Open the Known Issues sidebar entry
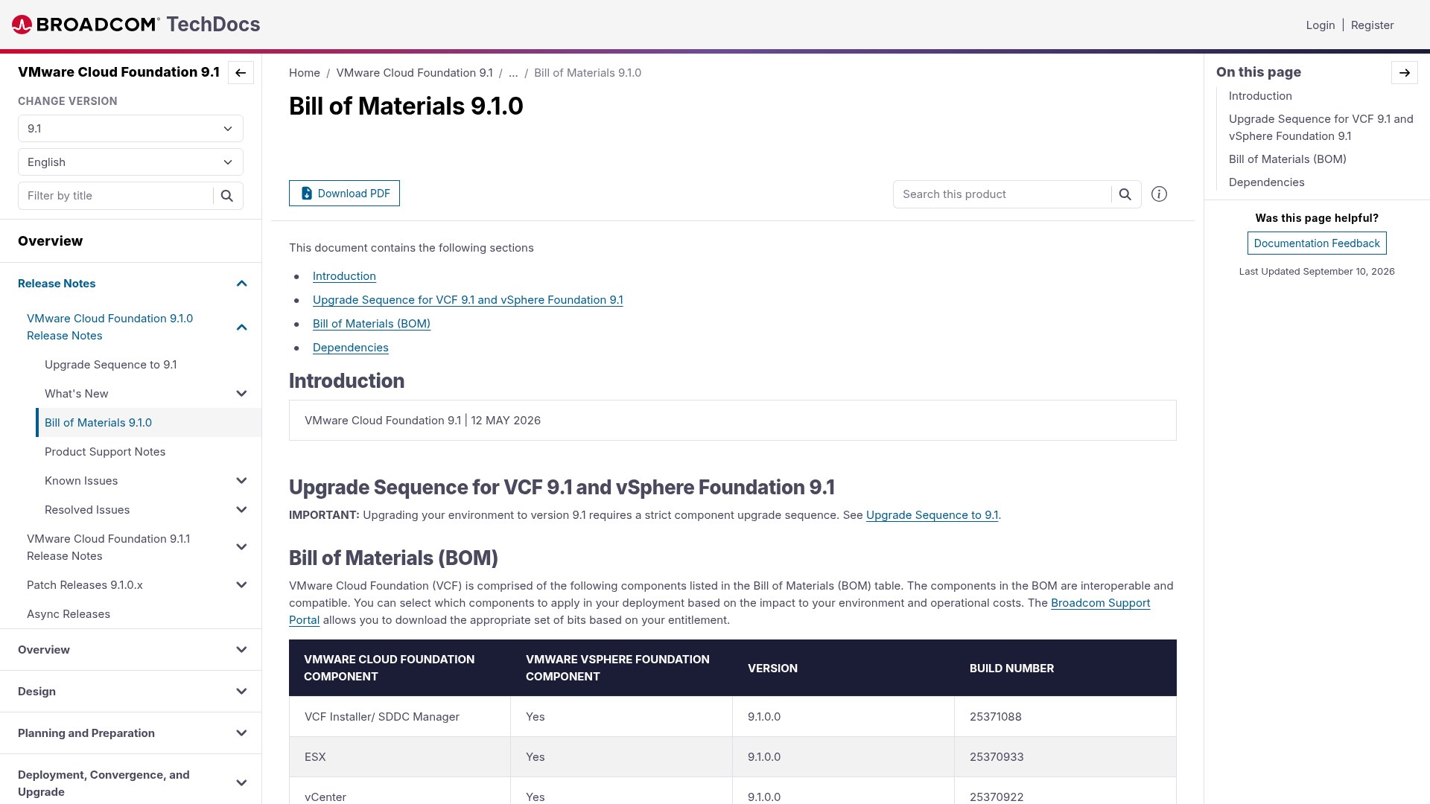Viewport: 1430px width, 804px height. point(81,481)
